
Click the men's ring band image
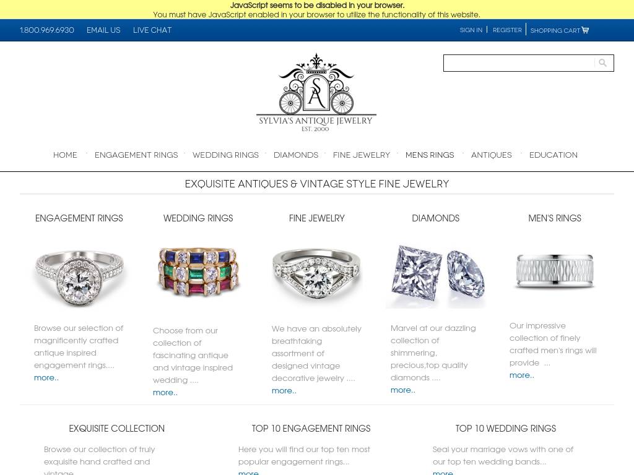point(555,271)
